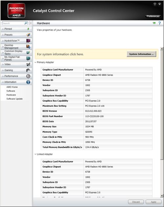The height and width of the screenshot is (207, 164).
Task: Click the Video camera icon
Action: [28, 64]
